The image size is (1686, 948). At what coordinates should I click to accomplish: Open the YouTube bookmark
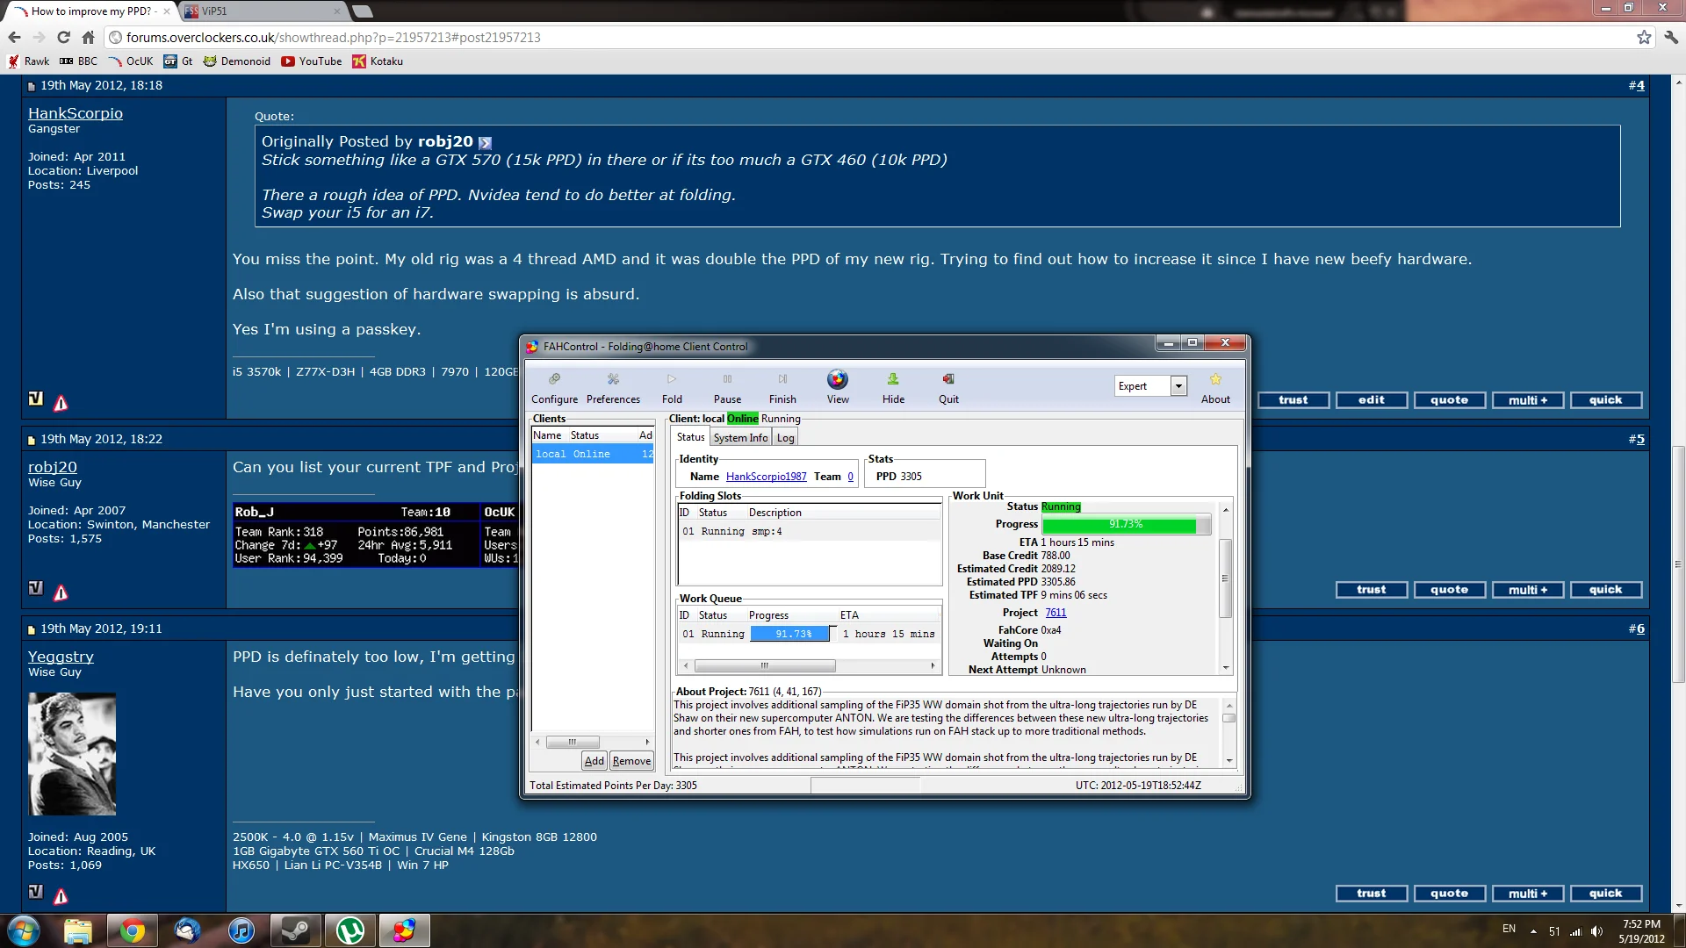[312, 61]
